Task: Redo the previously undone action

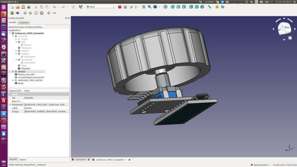Action: point(63,7)
